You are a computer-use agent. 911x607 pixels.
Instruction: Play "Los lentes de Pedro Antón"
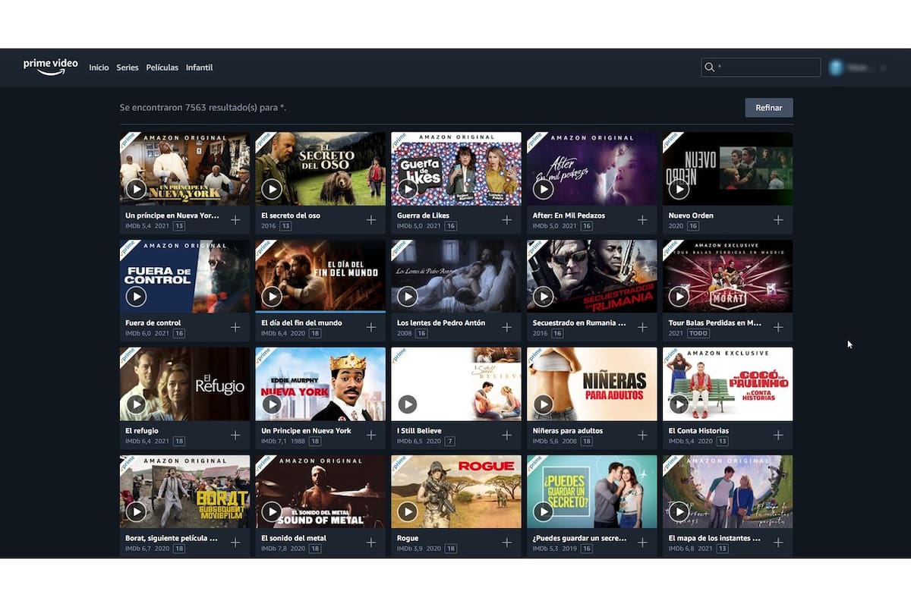click(x=407, y=296)
